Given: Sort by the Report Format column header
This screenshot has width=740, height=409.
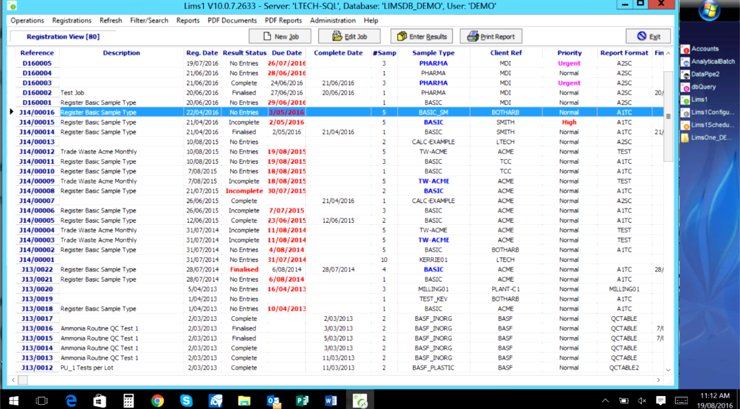Looking at the screenshot, I should coord(624,53).
